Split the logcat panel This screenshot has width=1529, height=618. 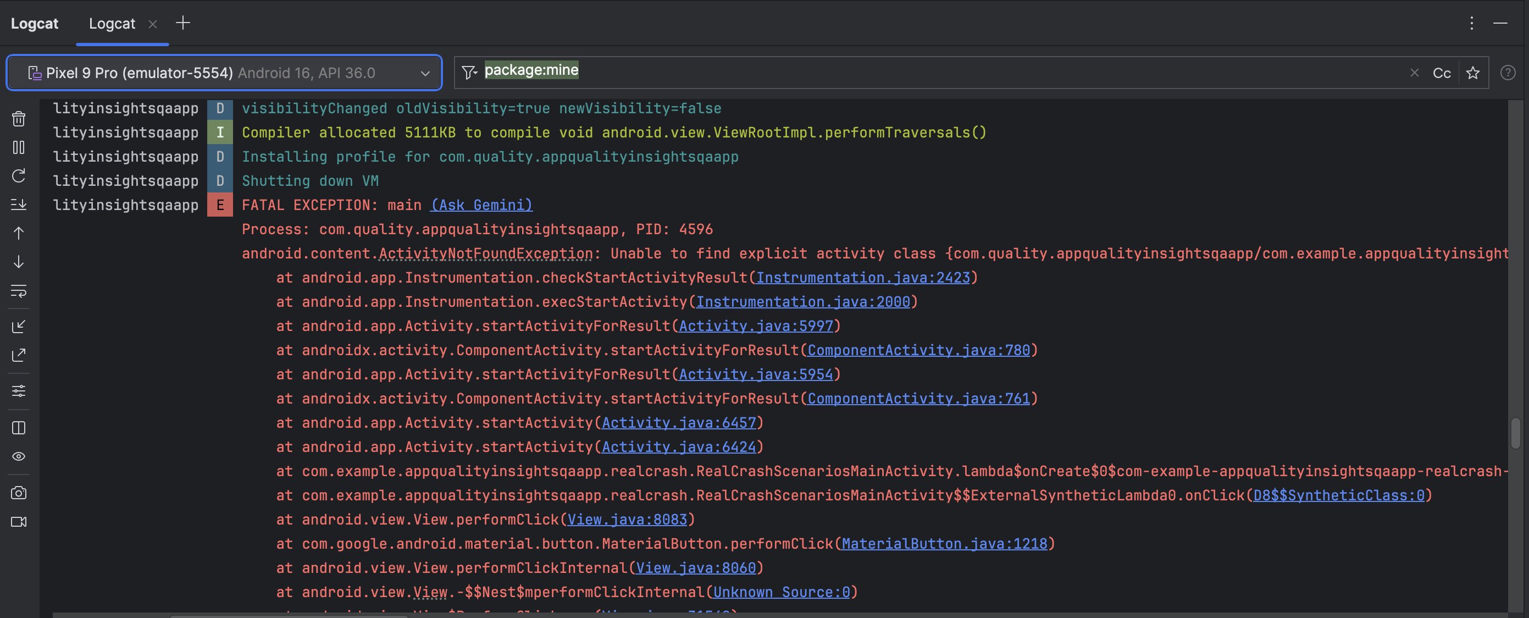coord(18,427)
